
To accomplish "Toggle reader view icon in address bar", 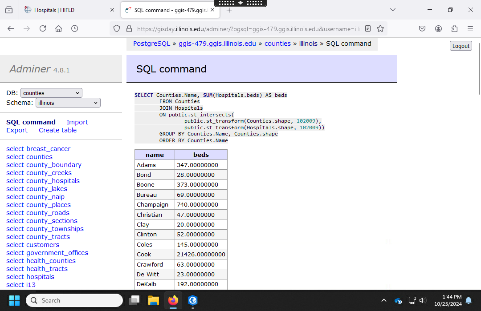I will pos(368,28).
